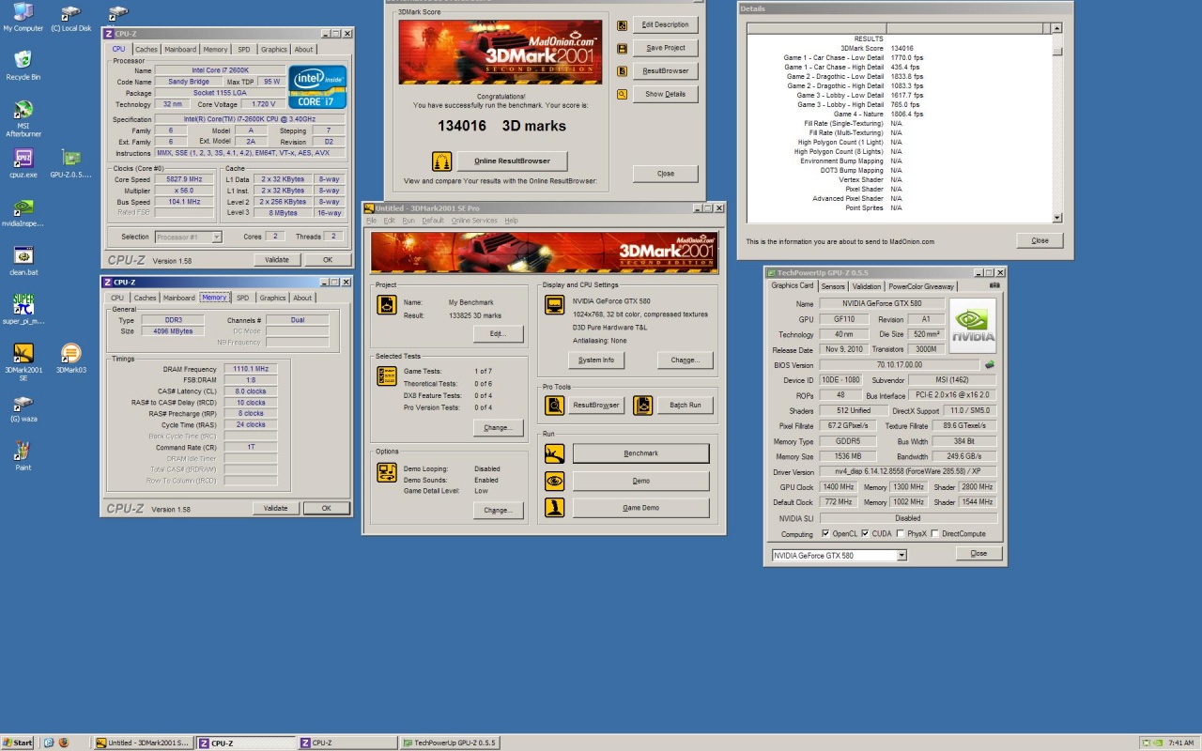The width and height of the screenshot is (1202, 751).
Task: Expand the GeForce GTX 580 GPU dropdown
Action: click(901, 556)
